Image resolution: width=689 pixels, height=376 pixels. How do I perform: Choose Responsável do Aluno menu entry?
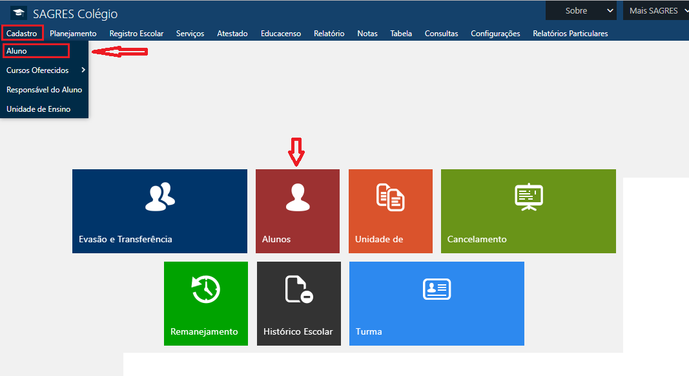click(44, 89)
